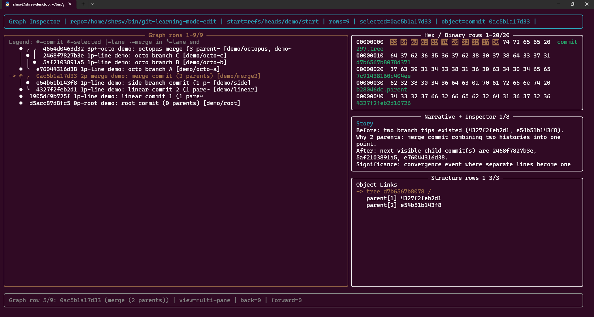Click 'view=multi-pane' in status bar

[x=205, y=300]
